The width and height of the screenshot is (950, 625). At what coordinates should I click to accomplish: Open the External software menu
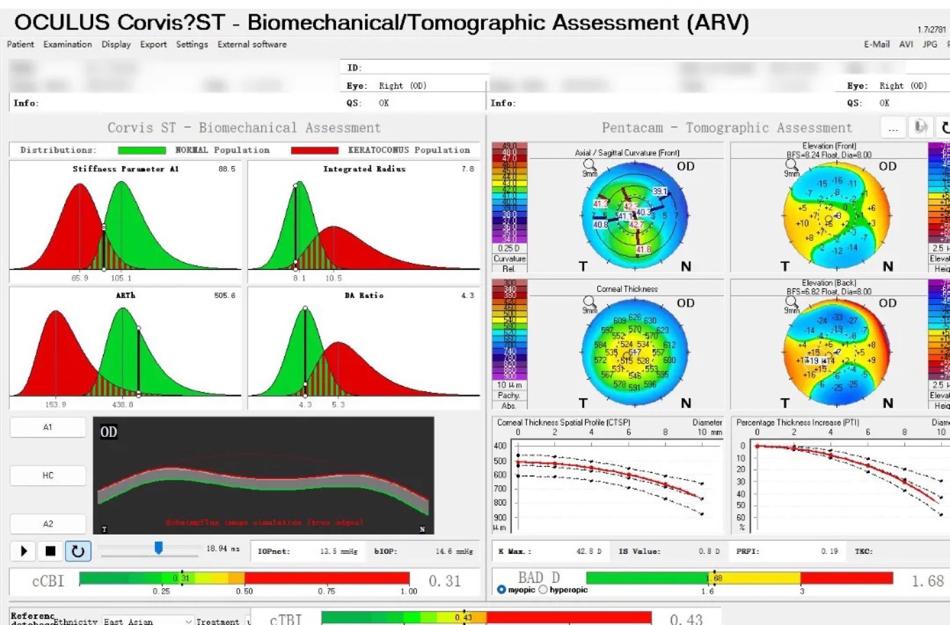coord(252,44)
